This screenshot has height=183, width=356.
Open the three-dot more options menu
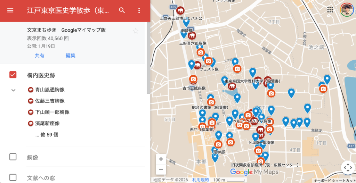pyautogui.click(x=139, y=10)
